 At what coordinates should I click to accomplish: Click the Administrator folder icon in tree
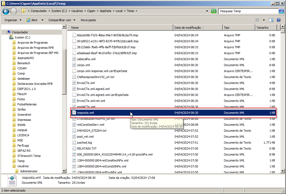click(17, 171)
